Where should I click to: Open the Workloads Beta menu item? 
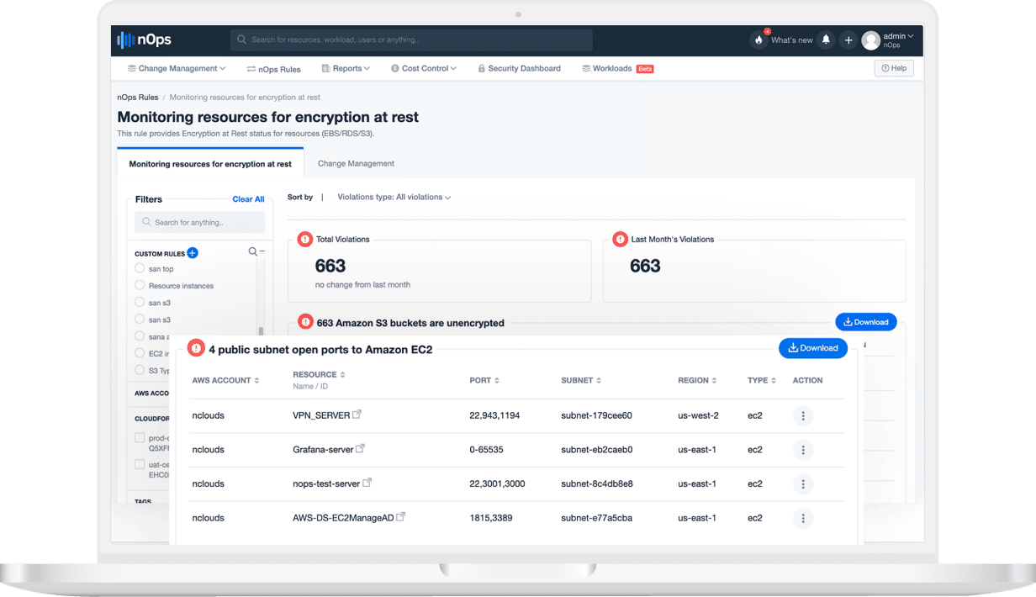[617, 69]
